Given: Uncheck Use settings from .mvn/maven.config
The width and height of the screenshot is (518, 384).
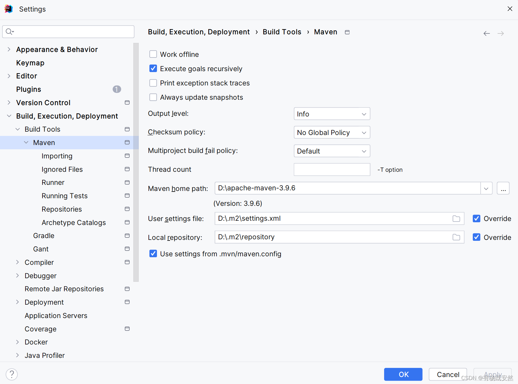Looking at the screenshot, I should click(153, 254).
